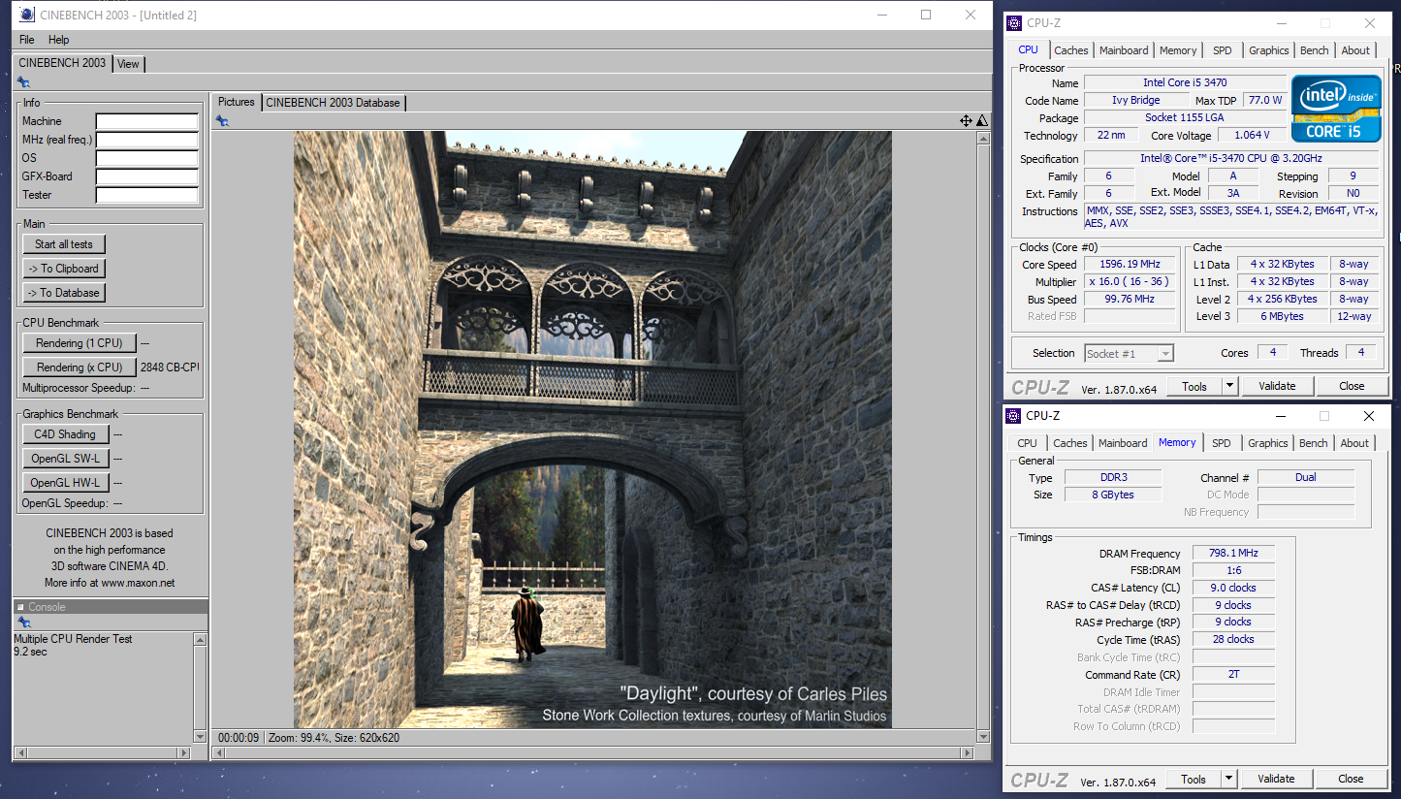Run the Rendering (x CPU) benchmark

point(80,368)
